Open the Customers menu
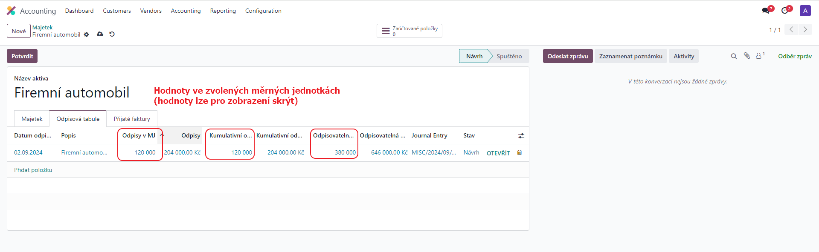Image resolution: width=819 pixels, height=252 pixels. pos(117,11)
